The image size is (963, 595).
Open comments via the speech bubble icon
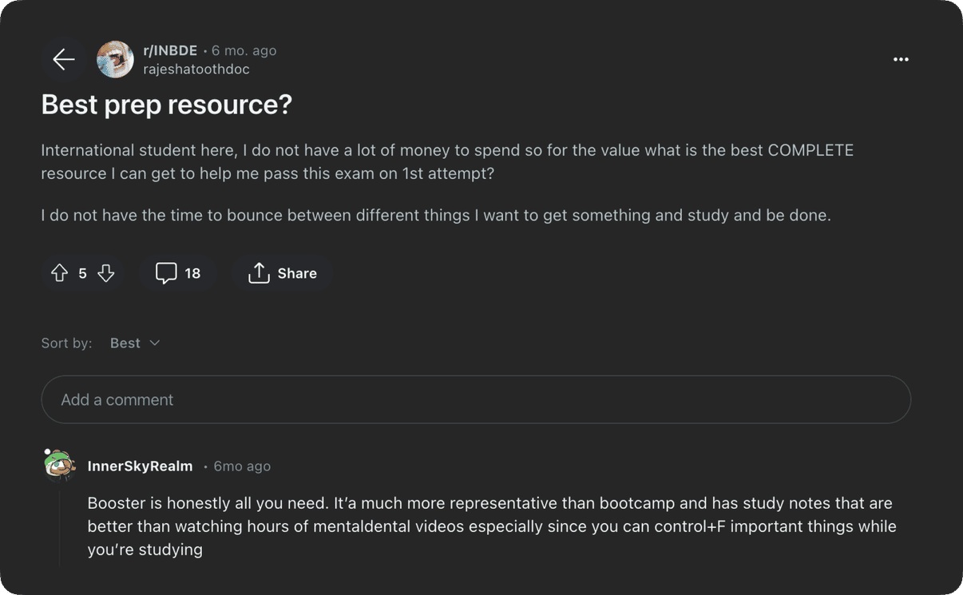pos(166,273)
